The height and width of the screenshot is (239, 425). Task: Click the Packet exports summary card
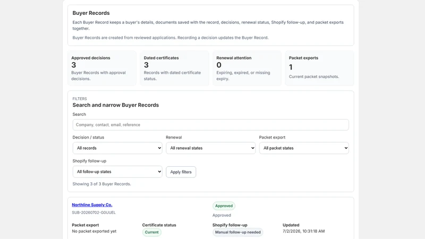320,68
